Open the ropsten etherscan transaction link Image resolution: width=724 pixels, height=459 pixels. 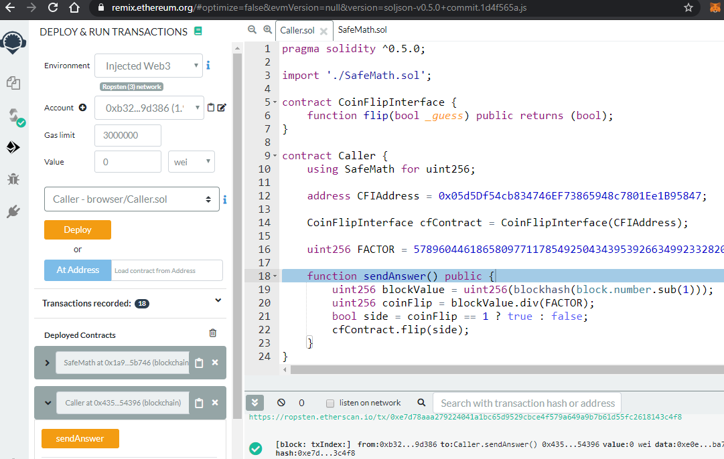coord(465,417)
